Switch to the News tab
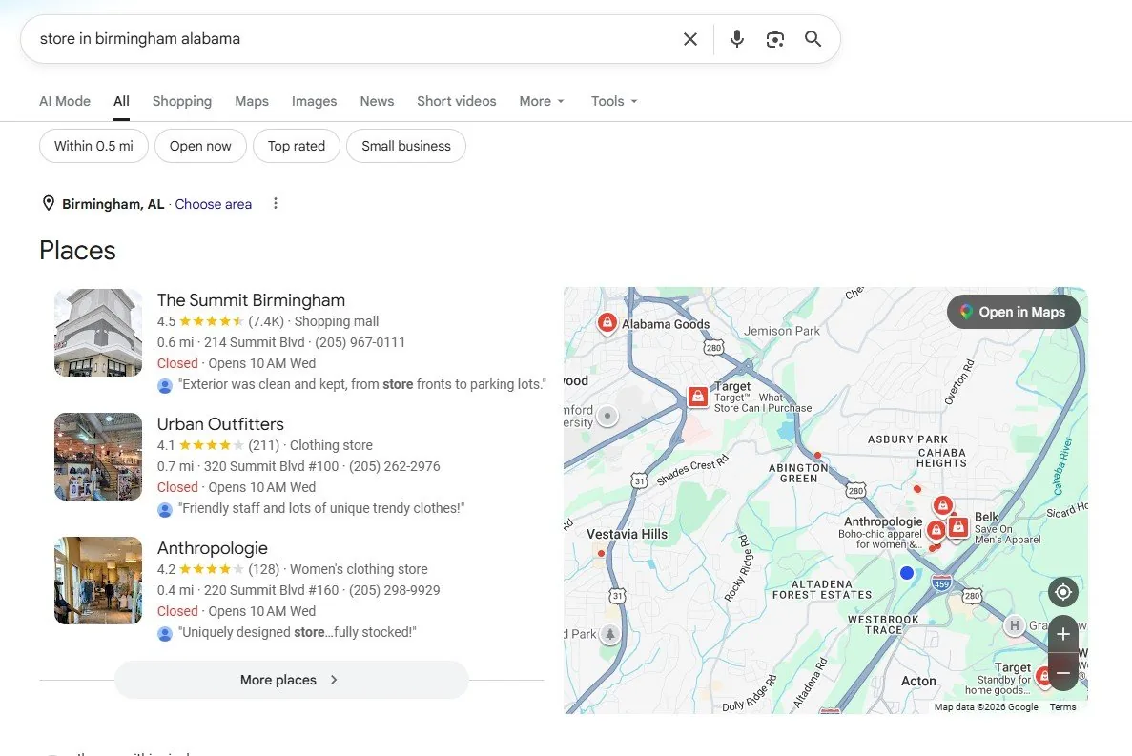This screenshot has height=756, width=1132. click(x=377, y=101)
